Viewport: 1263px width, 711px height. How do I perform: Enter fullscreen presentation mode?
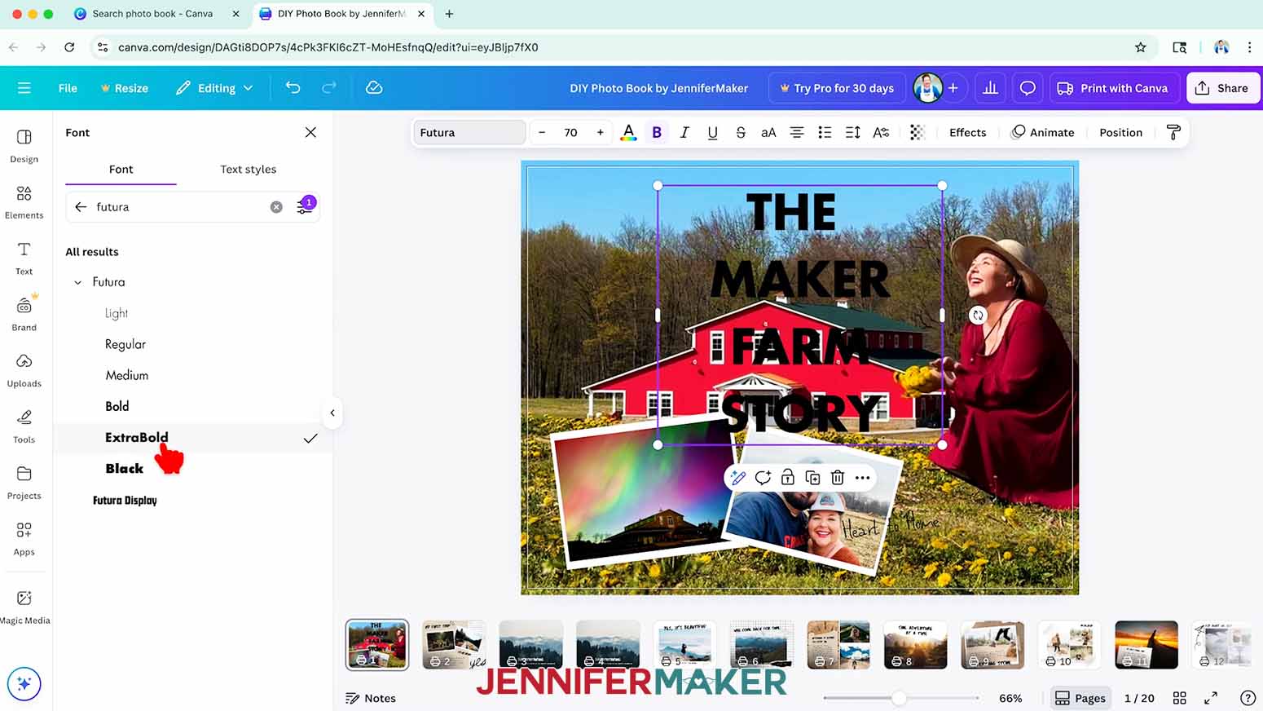(x=1211, y=698)
